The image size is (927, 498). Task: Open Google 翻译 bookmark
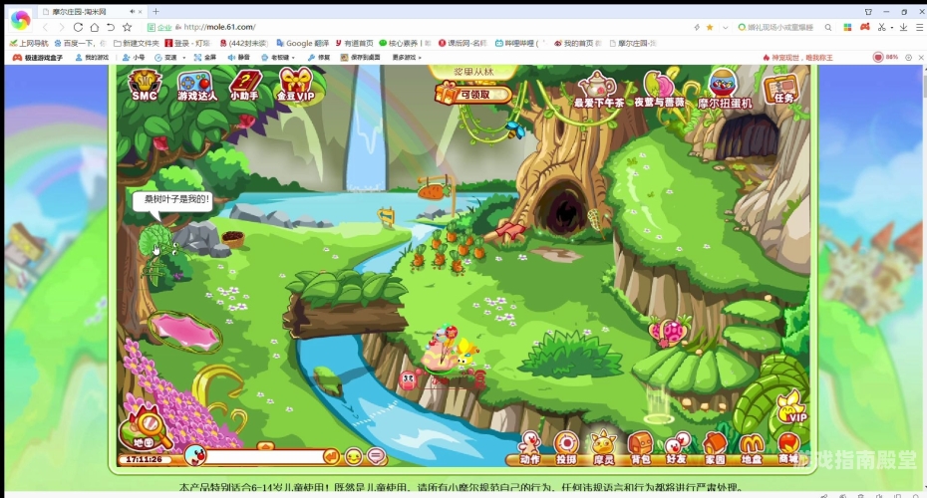click(x=303, y=43)
